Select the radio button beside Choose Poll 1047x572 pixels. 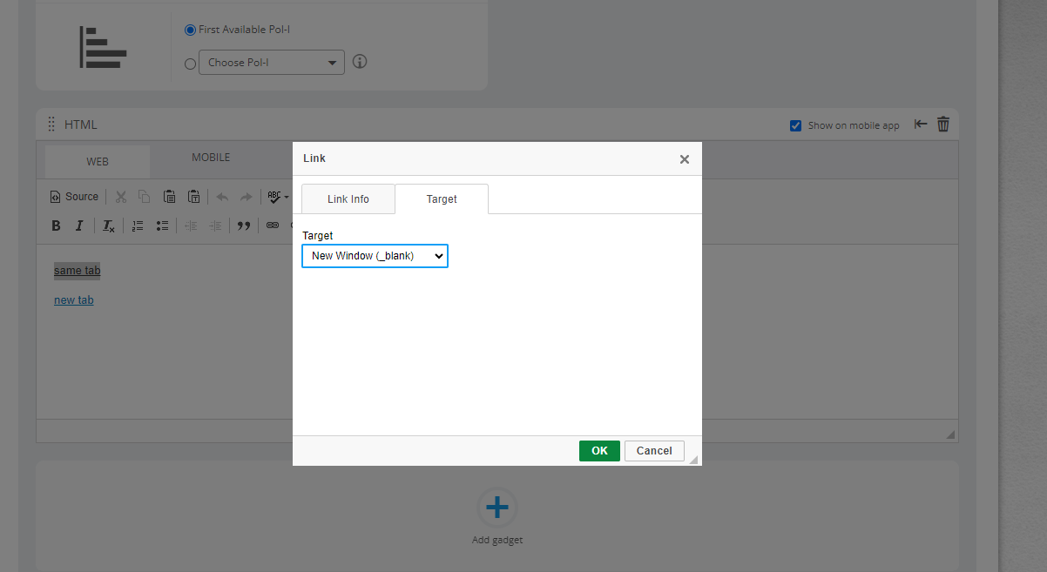191,64
